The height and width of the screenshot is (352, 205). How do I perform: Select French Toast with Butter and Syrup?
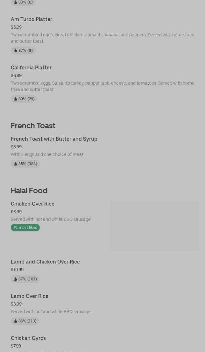(x=102, y=151)
